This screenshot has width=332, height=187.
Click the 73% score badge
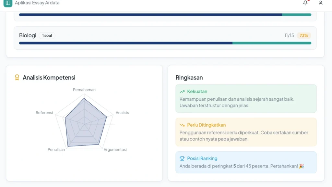point(303,35)
